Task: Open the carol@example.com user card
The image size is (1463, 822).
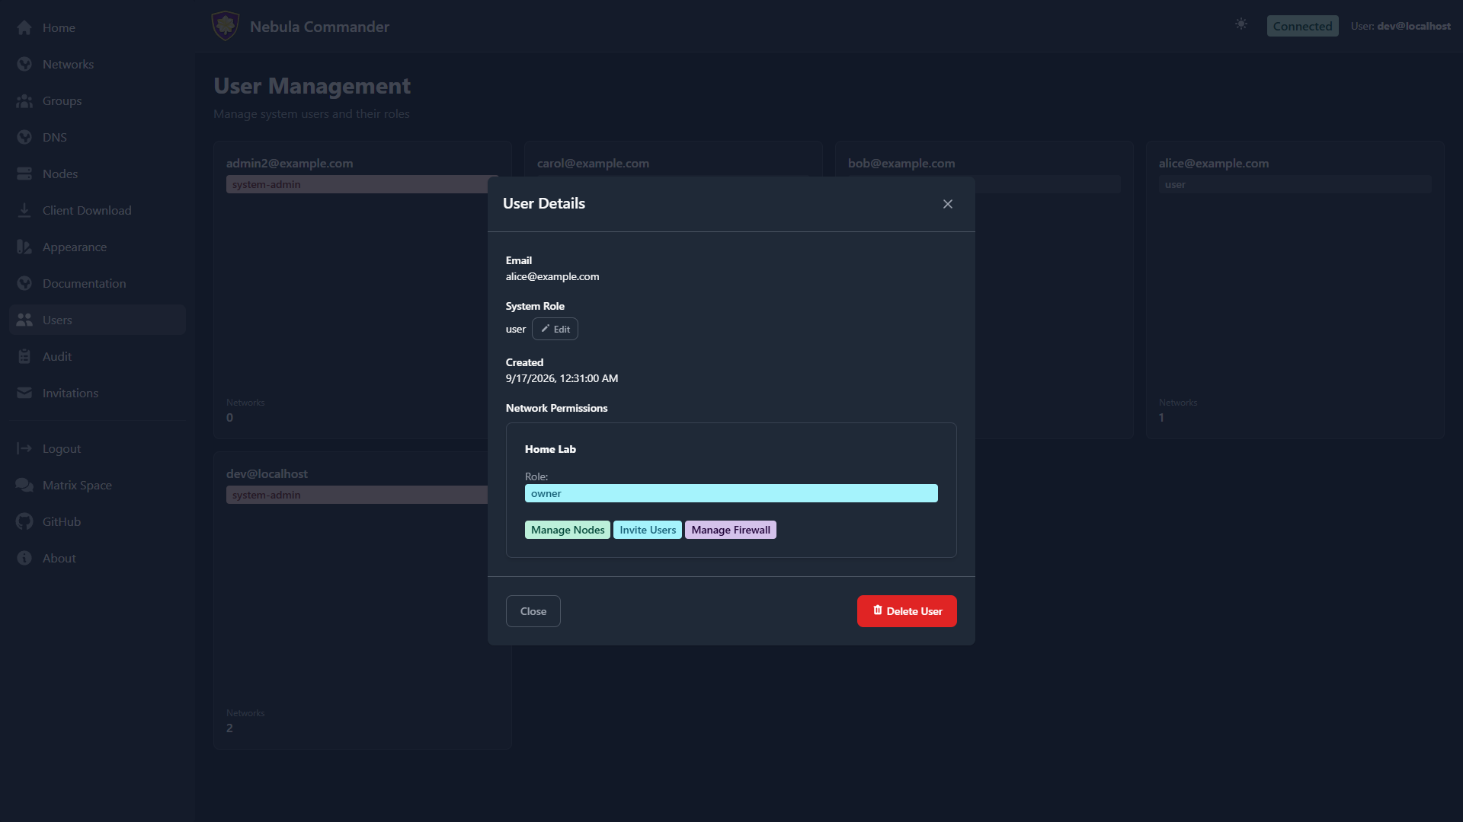Action: pos(674,159)
